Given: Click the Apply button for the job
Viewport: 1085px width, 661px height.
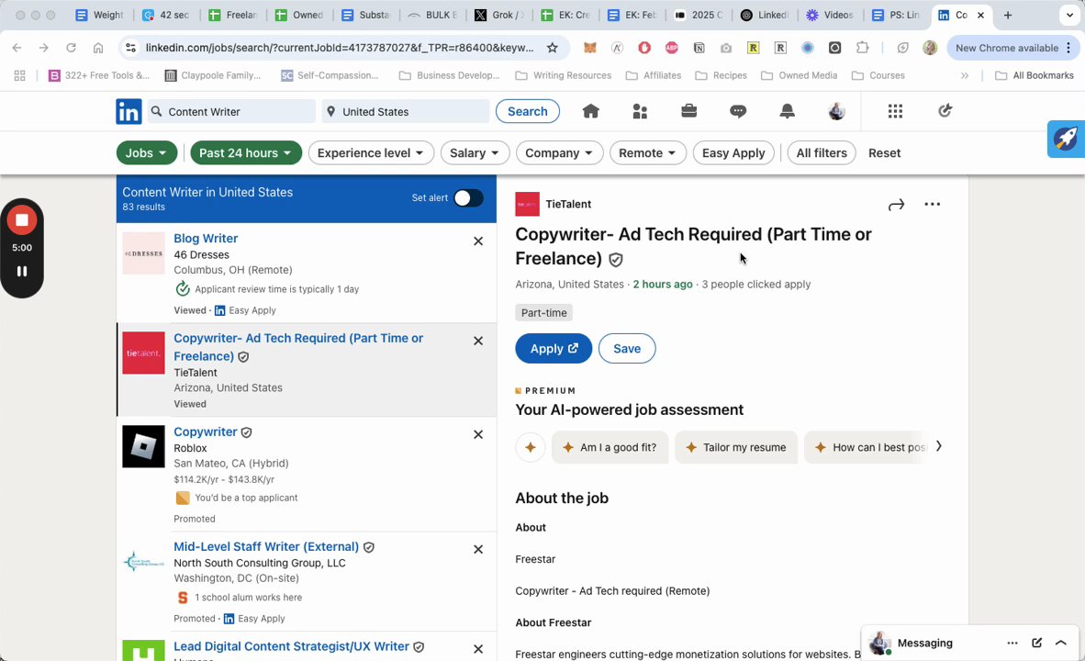Looking at the screenshot, I should [554, 349].
